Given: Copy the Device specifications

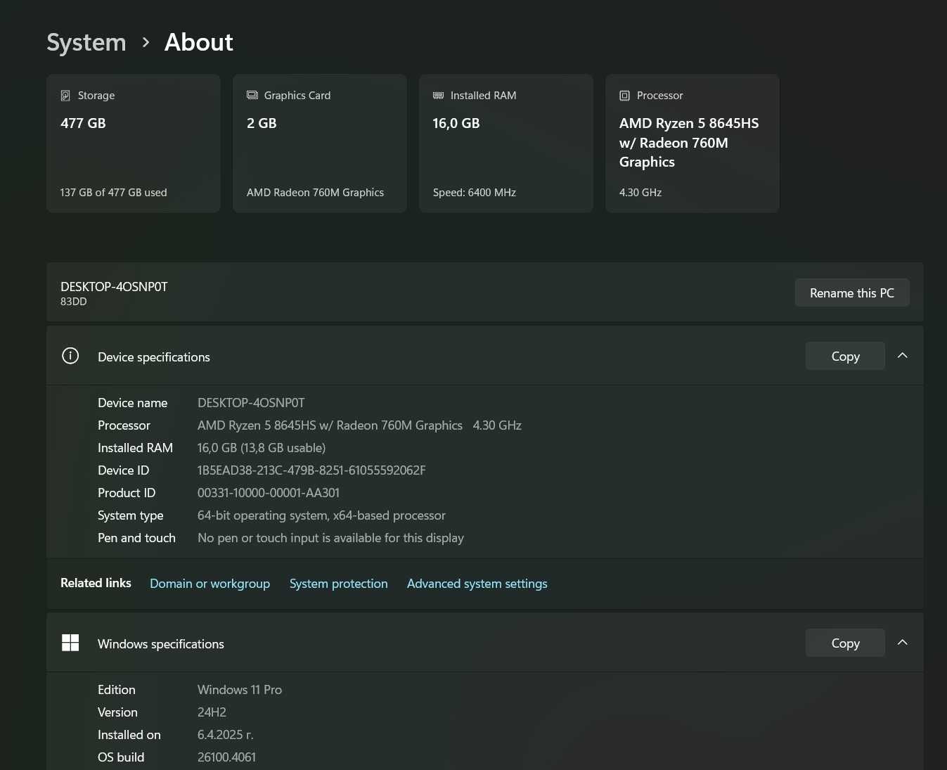Looking at the screenshot, I should coord(845,356).
